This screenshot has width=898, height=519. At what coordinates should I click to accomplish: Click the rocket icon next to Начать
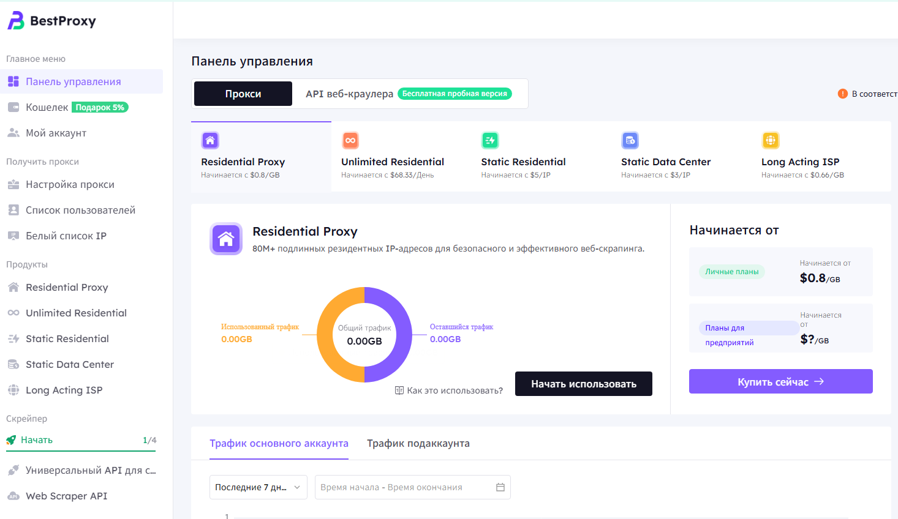11,440
